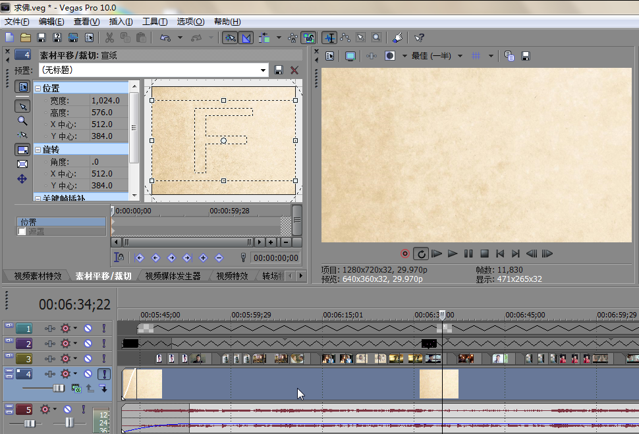Enable the 遮罩 mask checkbox
639x434 pixels.
click(x=22, y=231)
